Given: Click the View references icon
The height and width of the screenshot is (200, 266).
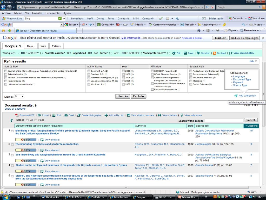Looking at the screenshot, I should pyautogui.click(x=182, y=115).
